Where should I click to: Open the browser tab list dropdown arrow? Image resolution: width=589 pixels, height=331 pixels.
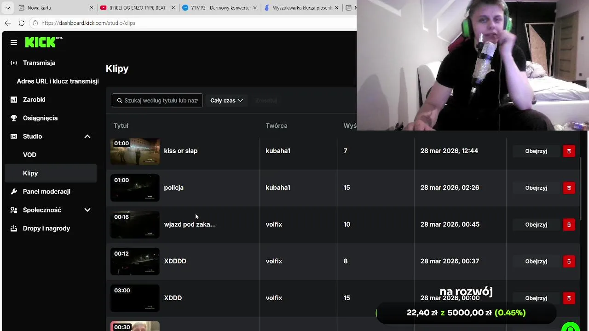coord(7,8)
